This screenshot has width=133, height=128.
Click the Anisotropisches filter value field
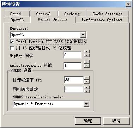(x=72, y=66)
